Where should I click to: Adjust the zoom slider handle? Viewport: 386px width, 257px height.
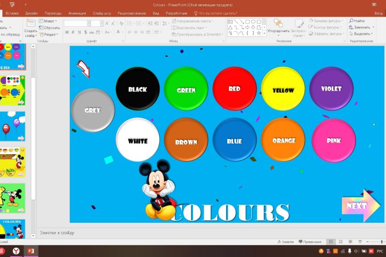(382, 242)
